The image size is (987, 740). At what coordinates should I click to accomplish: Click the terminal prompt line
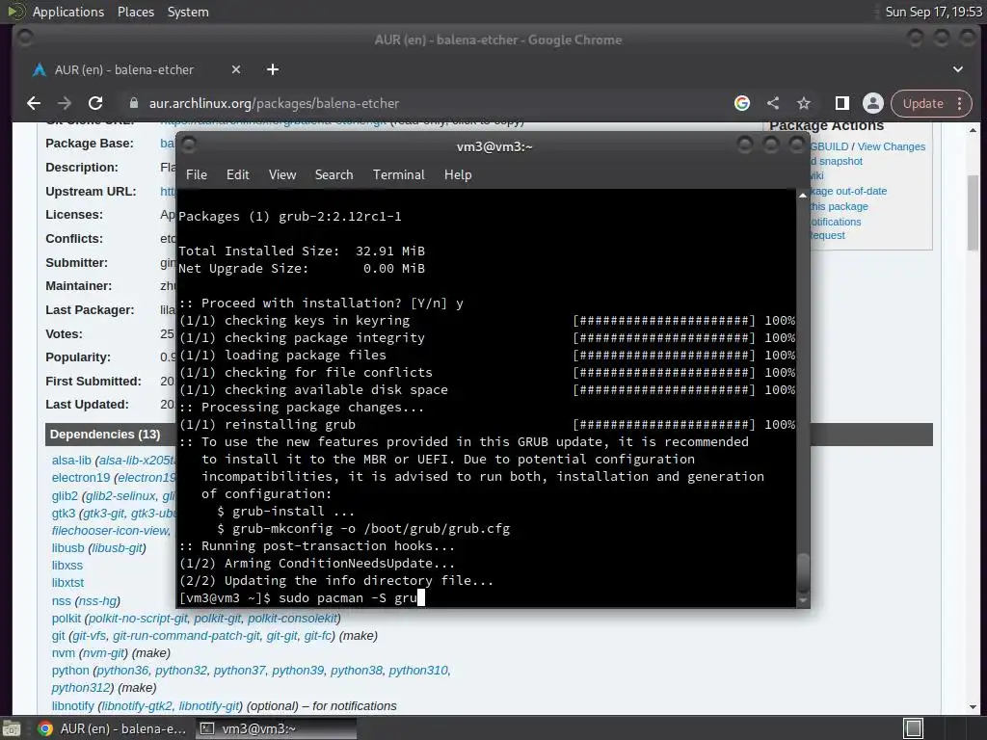[x=303, y=597]
